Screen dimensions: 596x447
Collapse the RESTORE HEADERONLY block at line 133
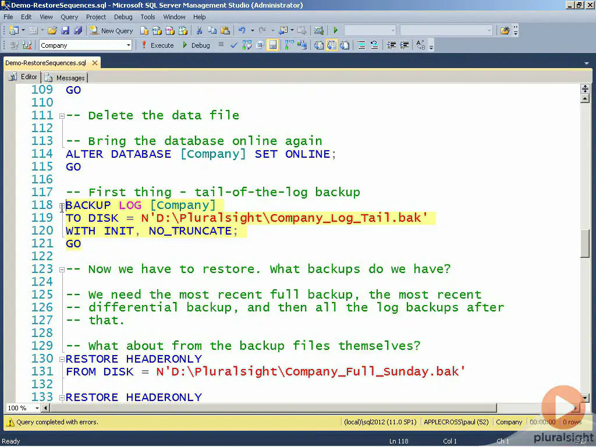[x=62, y=398]
